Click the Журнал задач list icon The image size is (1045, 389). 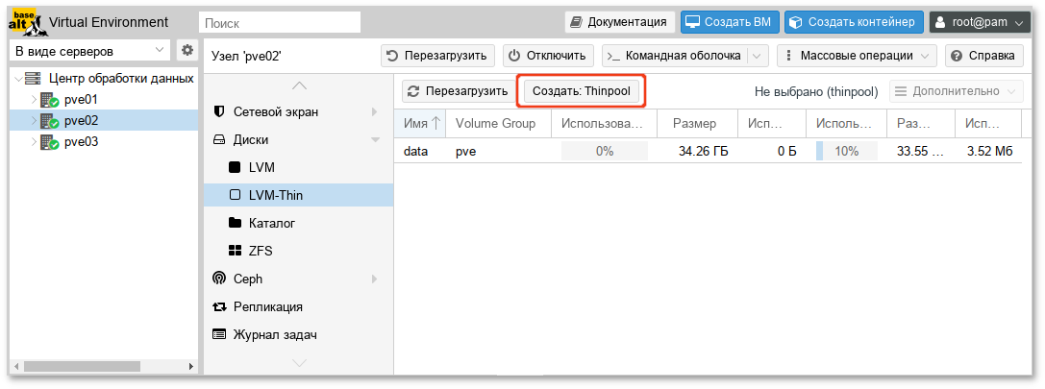(x=219, y=334)
